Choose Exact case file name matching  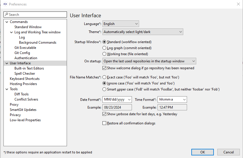click(x=104, y=77)
